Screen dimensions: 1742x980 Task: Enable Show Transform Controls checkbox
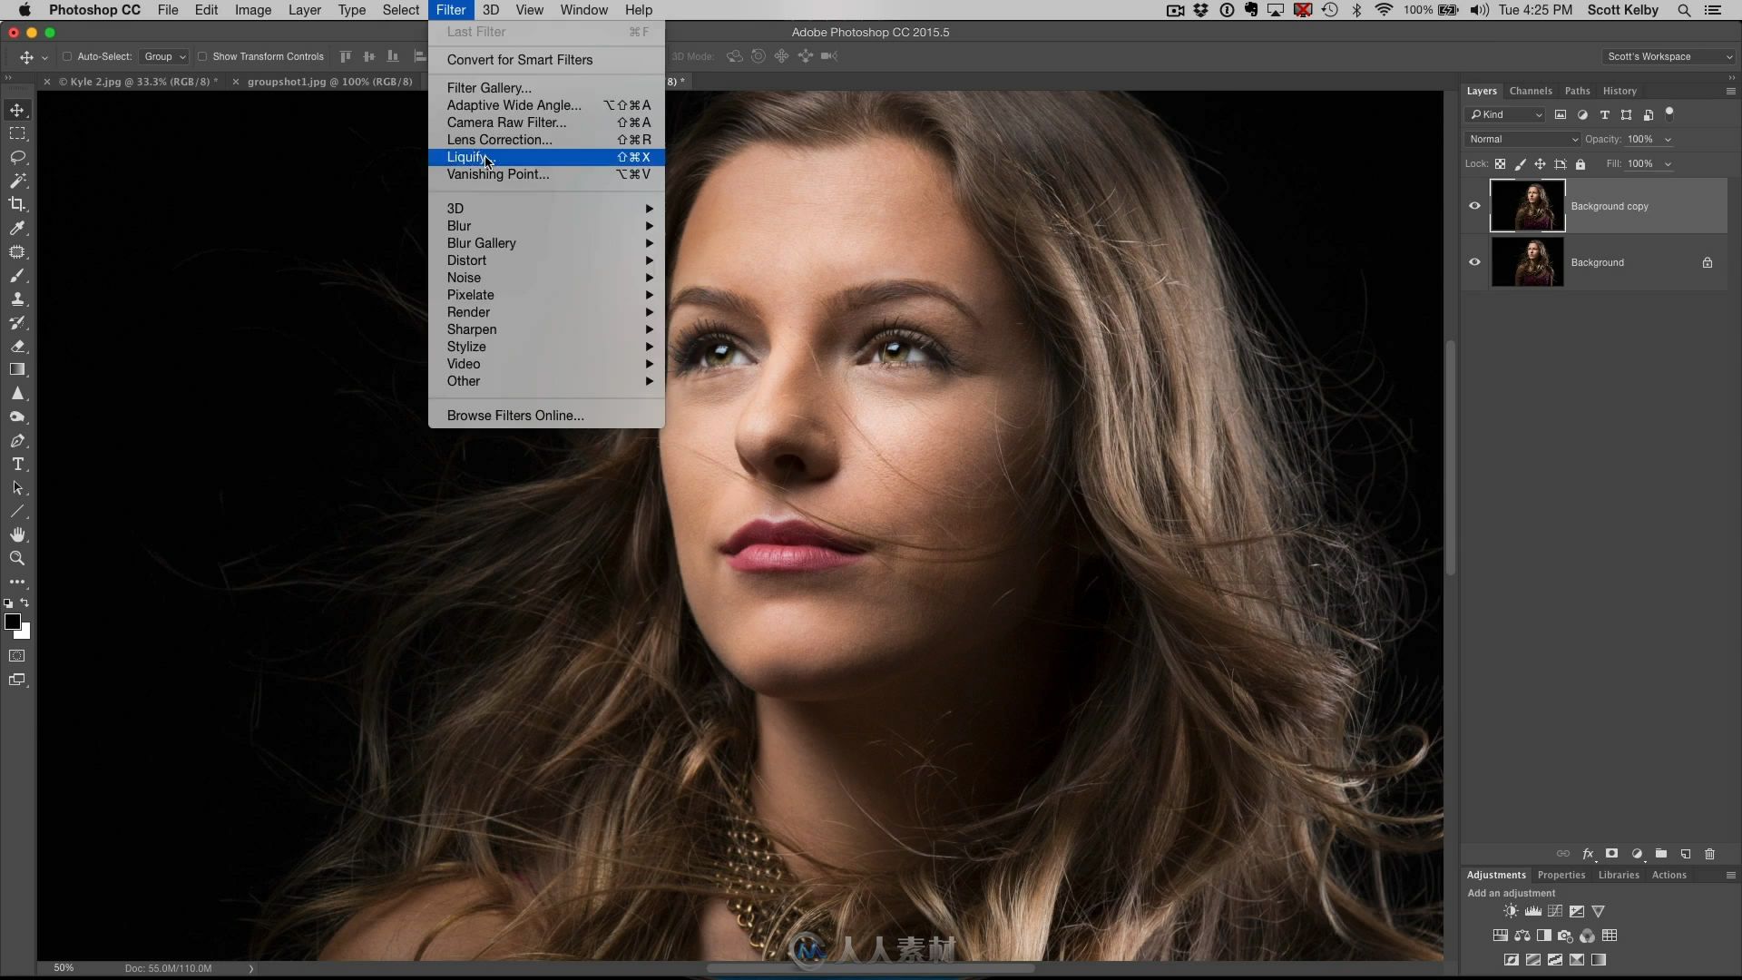pyautogui.click(x=202, y=56)
